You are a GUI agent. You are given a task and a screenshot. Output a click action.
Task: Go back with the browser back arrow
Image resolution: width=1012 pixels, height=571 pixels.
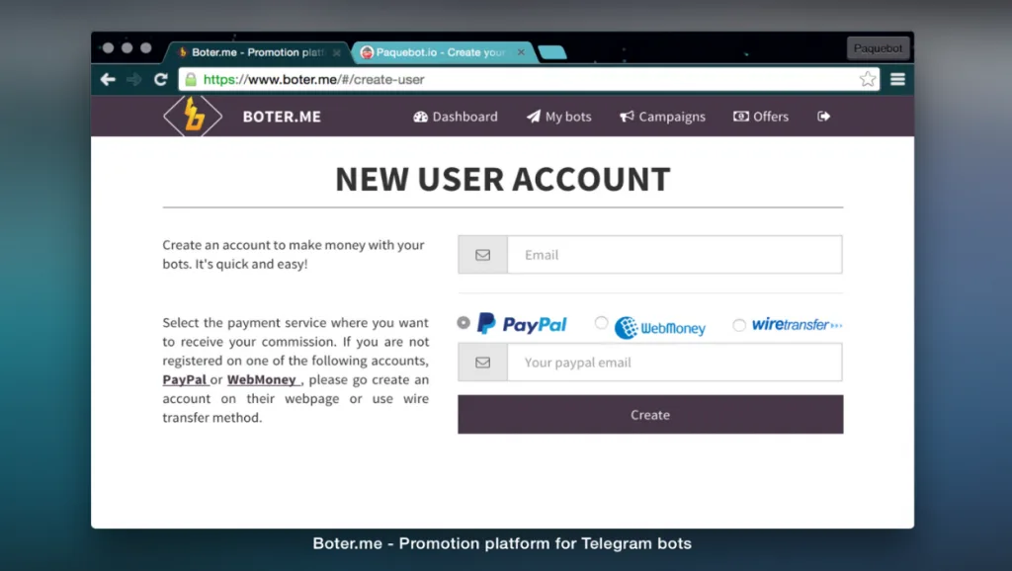pos(108,79)
